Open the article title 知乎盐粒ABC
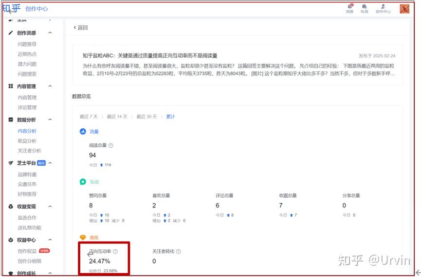This screenshot has width=421, height=277. 150,56
